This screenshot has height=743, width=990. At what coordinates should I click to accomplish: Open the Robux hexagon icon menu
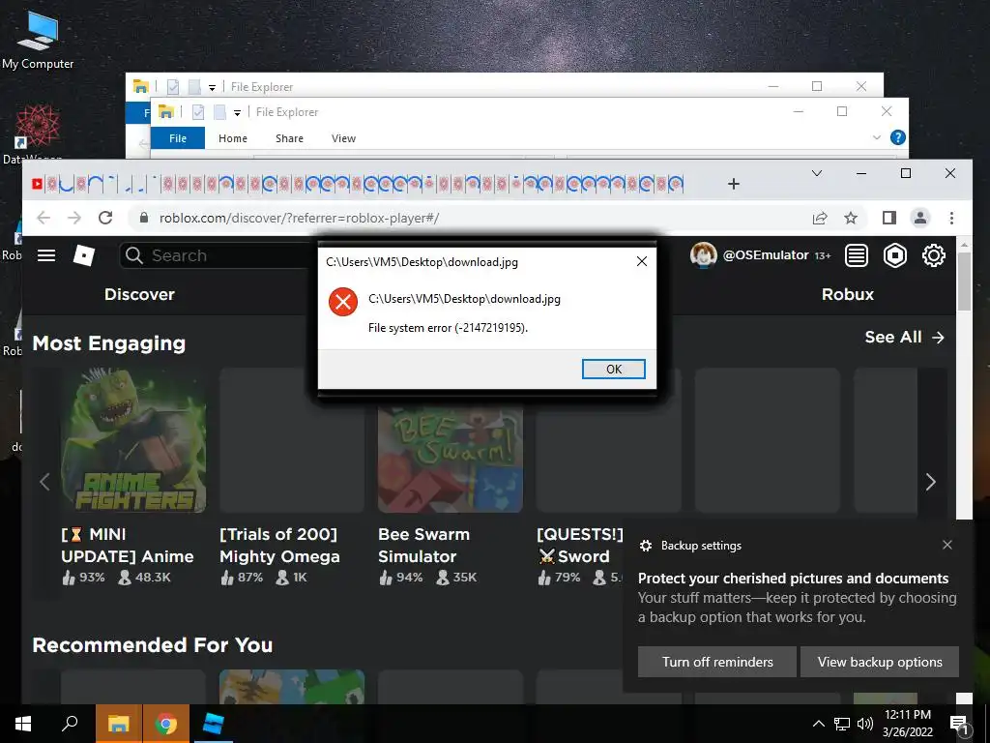click(x=894, y=255)
